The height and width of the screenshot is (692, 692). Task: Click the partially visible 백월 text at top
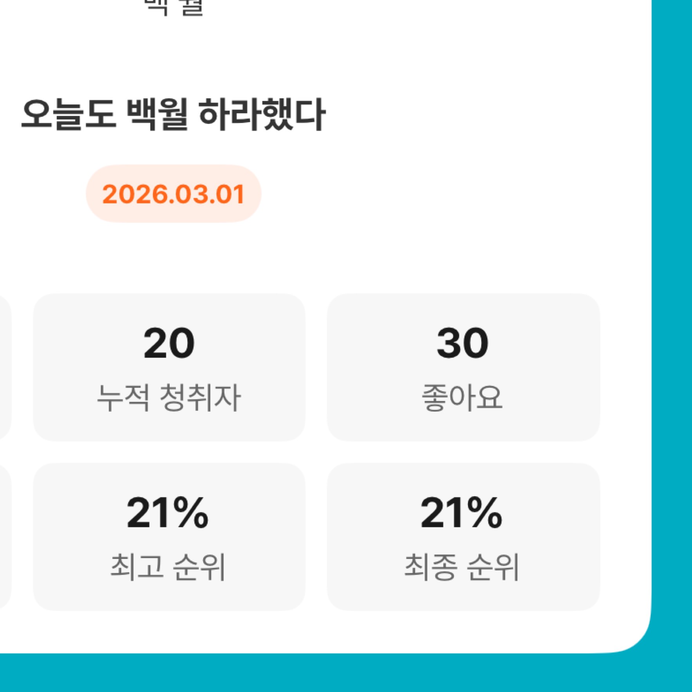(x=174, y=7)
